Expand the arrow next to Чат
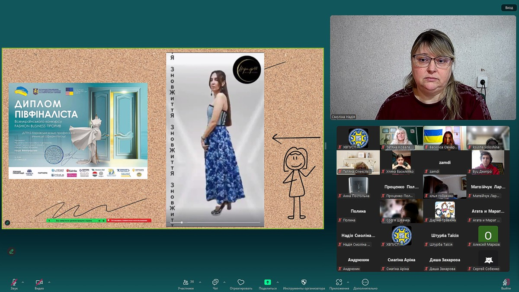The height and width of the screenshot is (292, 519). pos(224,282)
